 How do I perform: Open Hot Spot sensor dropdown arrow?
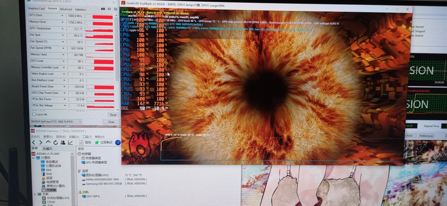click(x=63, y=35)
